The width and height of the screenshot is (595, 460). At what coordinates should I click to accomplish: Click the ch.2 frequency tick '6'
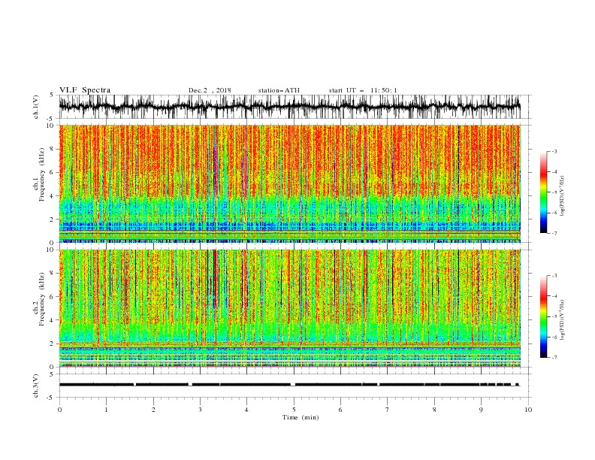click(52, 297)
